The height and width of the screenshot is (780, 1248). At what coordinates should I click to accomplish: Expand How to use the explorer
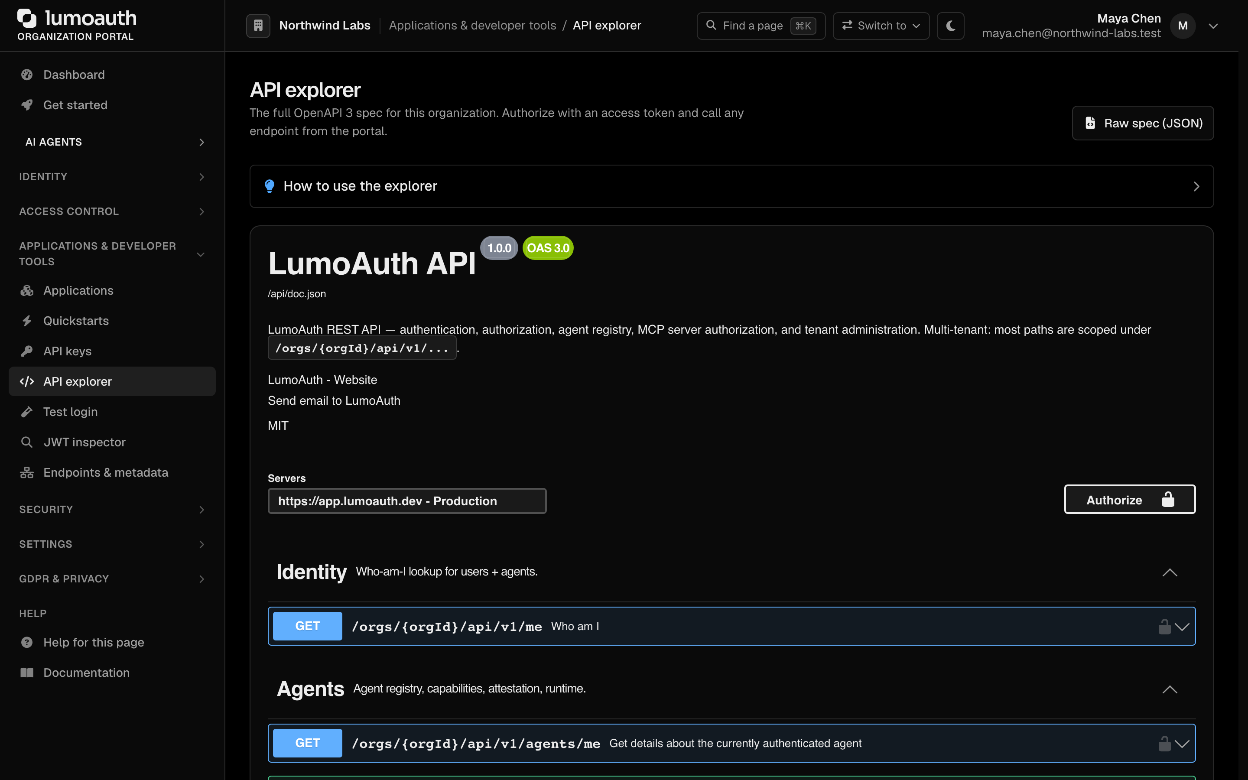tap(731, 186)
